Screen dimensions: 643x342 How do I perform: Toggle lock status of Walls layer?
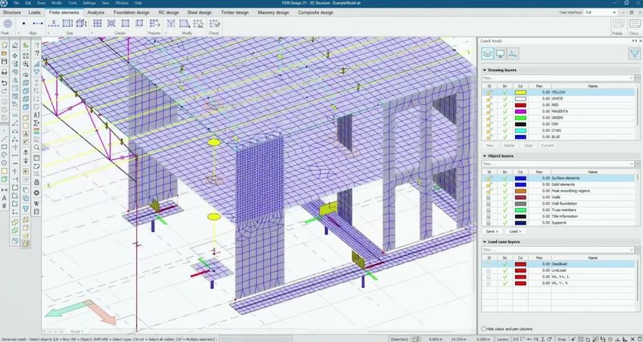click(x=489, y=197)
